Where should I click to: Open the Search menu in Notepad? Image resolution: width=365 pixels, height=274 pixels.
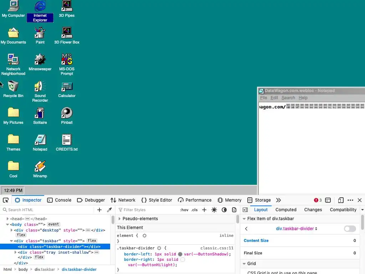point(288,98)
